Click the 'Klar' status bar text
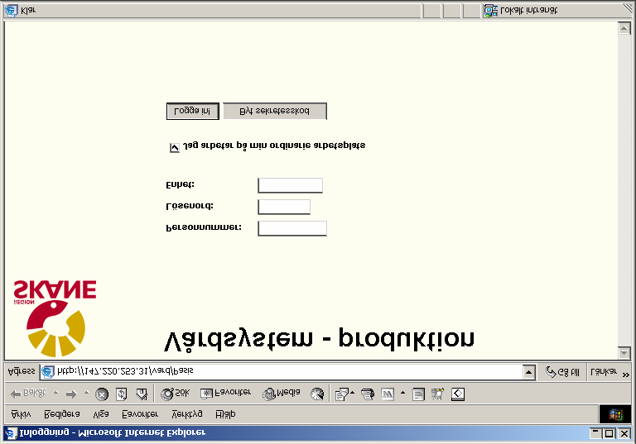 pos(28,11)
